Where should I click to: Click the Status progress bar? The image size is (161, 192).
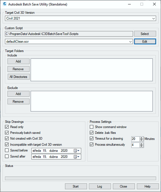tap(80, 178)
